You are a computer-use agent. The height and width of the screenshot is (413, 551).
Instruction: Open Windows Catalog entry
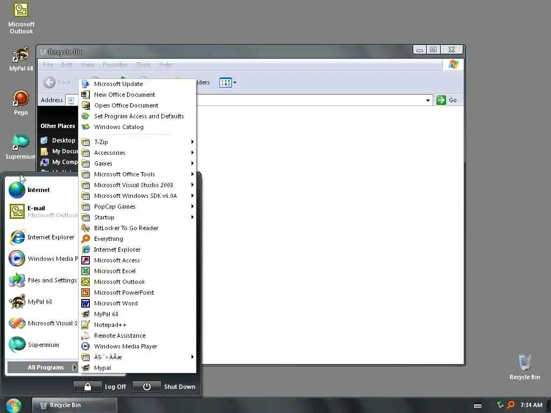pos(137,127)
